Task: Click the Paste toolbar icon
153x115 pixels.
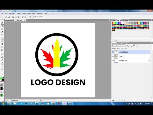Action: pos(18,17)
